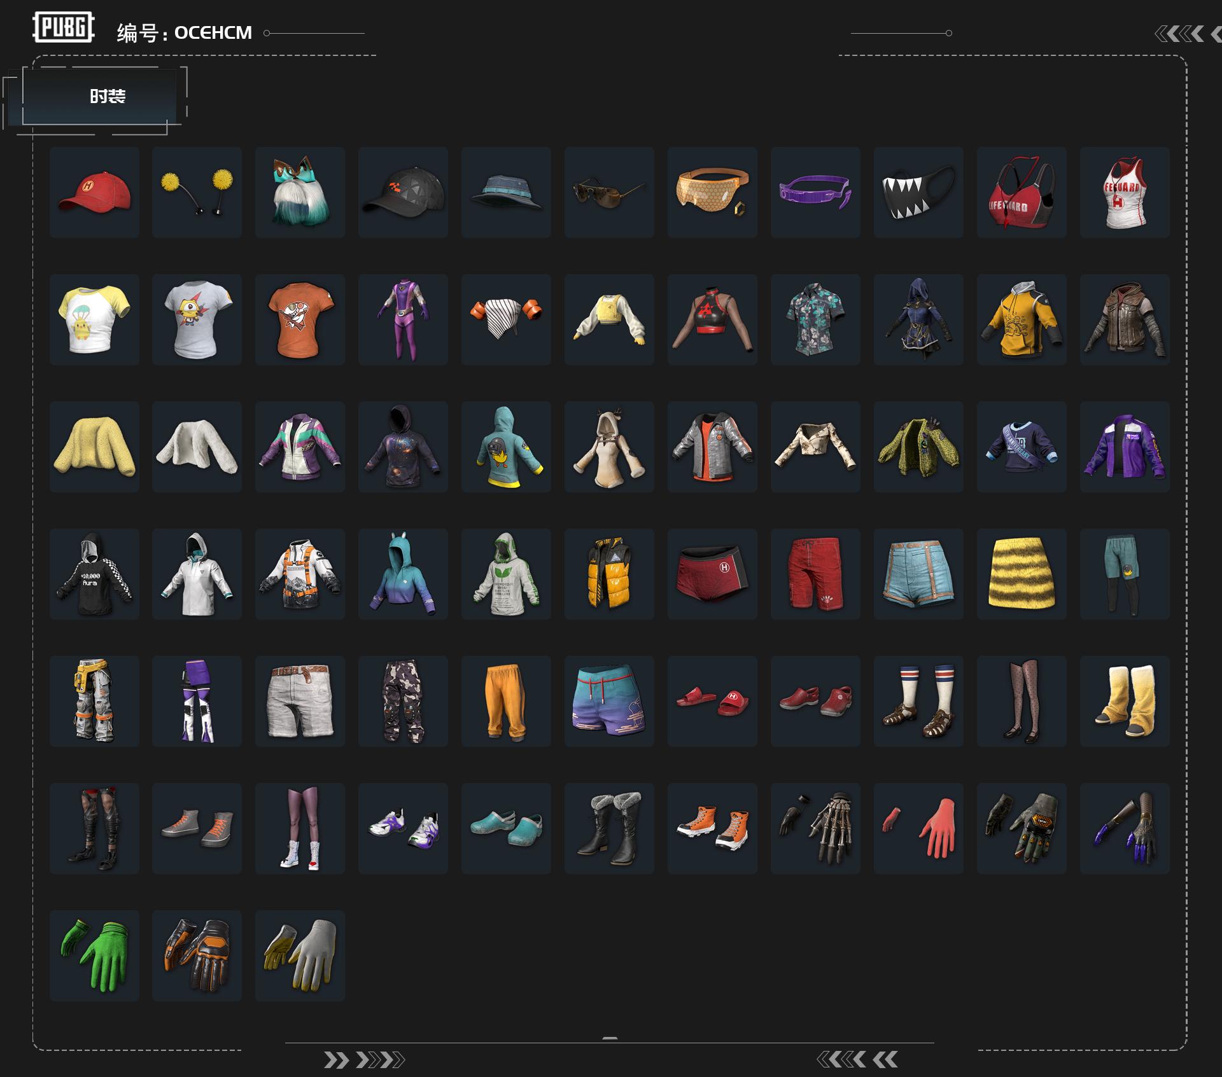Pick the dark blue hooded dress
Image resolution: width=1222 pixels, height=1077 pixels.
pos(918,319)
